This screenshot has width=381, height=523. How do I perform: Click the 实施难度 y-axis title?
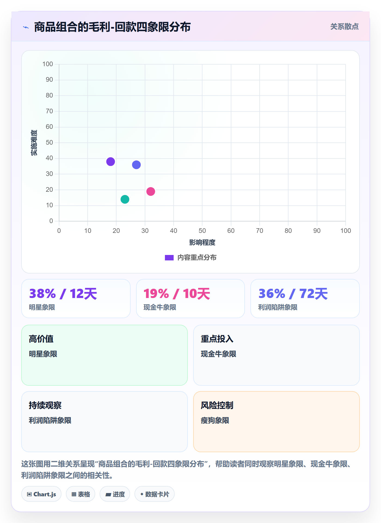click(34, 143)
